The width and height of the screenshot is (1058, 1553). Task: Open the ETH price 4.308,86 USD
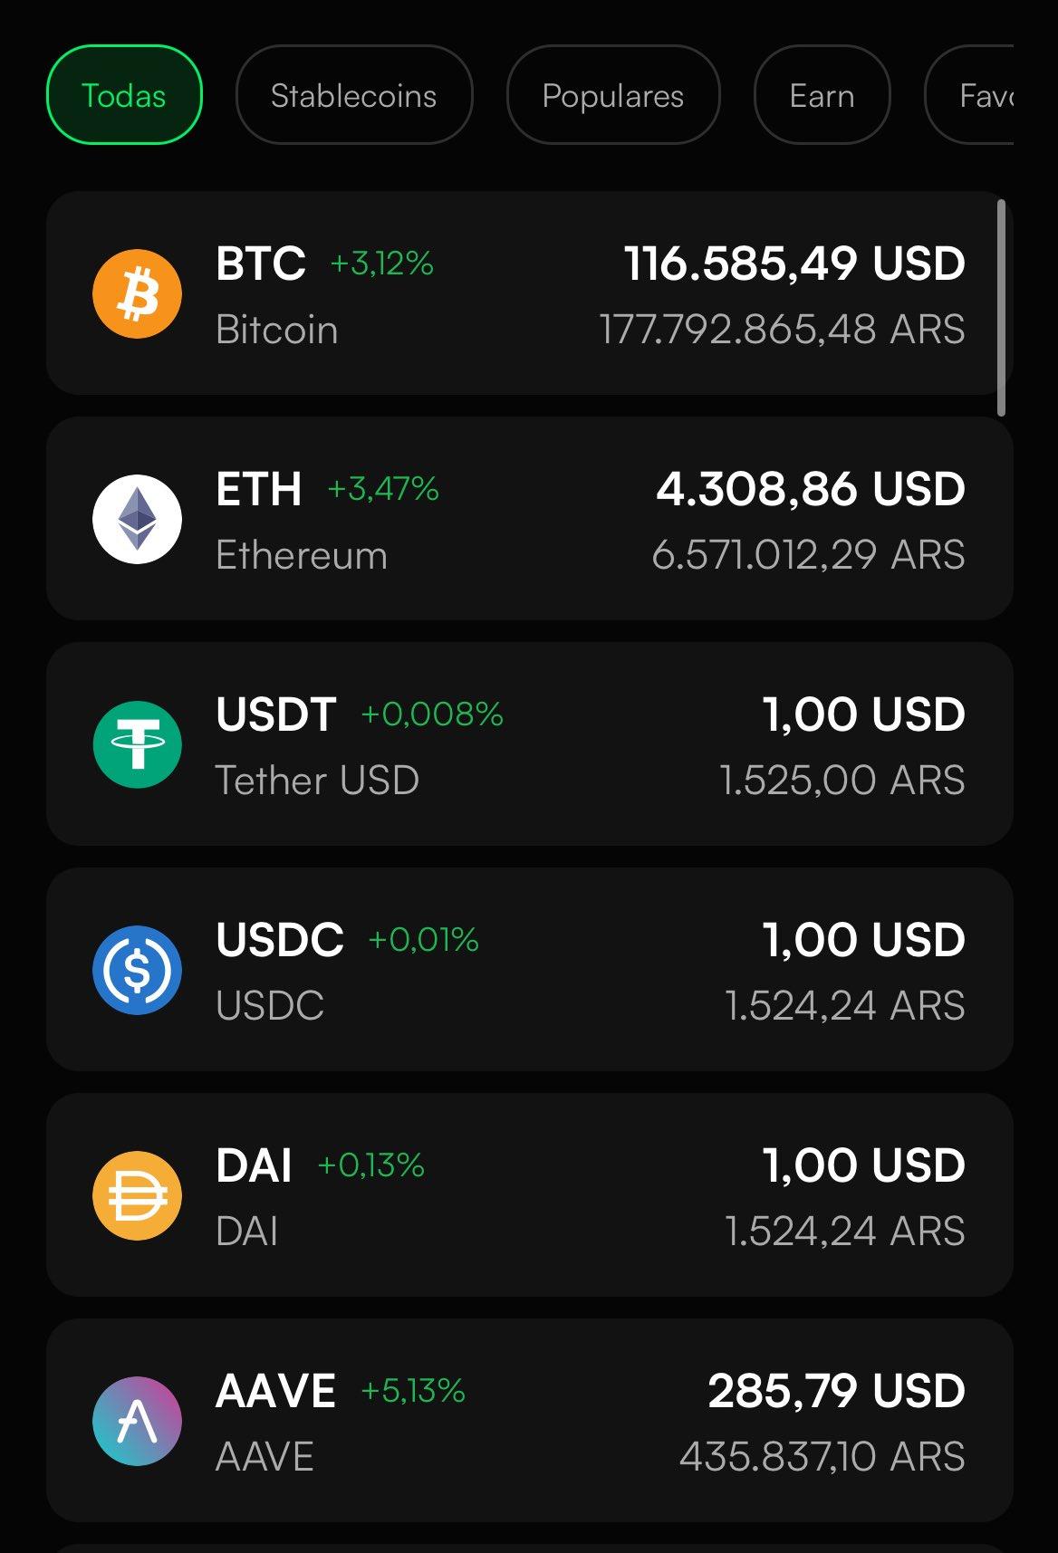click(810, 489)
